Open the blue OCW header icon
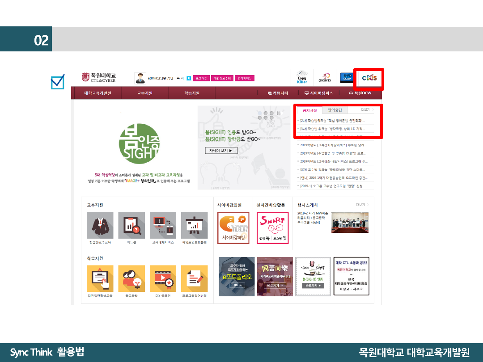This screenshot has height=362, width=483. pyautogui.click(x=346, y=77)
